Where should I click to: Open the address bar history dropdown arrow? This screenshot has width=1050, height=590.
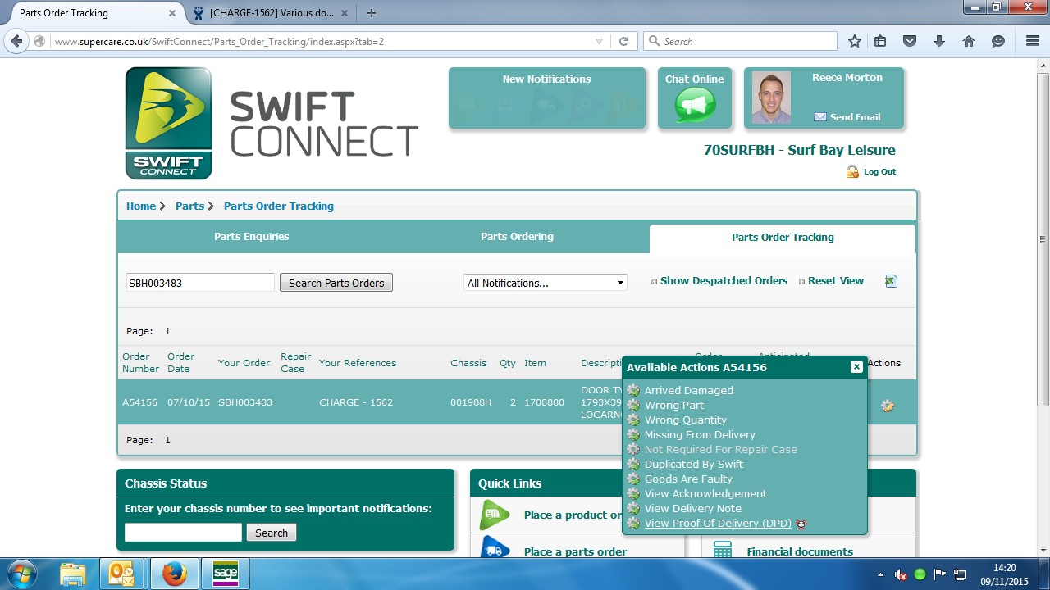click(599, 41)
